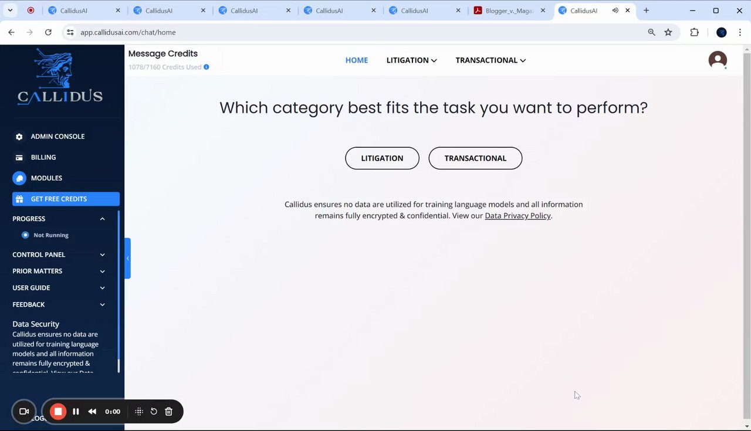Rewind the recording
751x431 pixels.
(x=92, y=412)
